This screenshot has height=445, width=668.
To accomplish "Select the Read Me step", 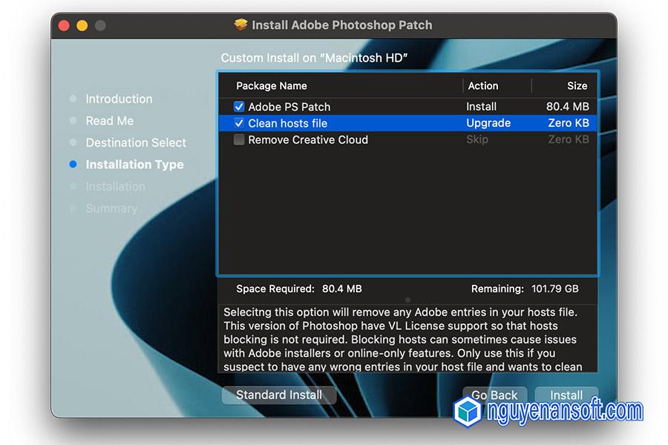I will [x=109, y=121].
